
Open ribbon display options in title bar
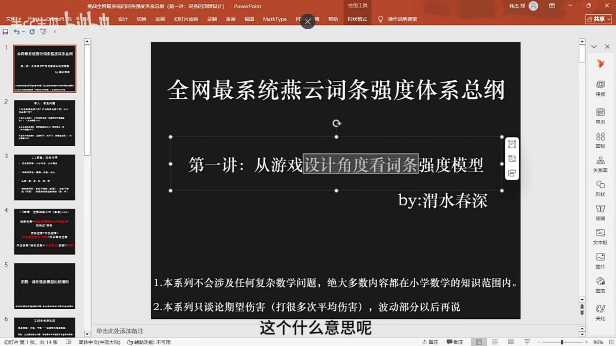tap(552, 6)
